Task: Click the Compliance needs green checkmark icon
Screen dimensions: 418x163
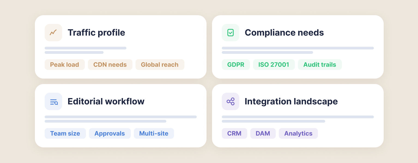Action: pos(230,33)
